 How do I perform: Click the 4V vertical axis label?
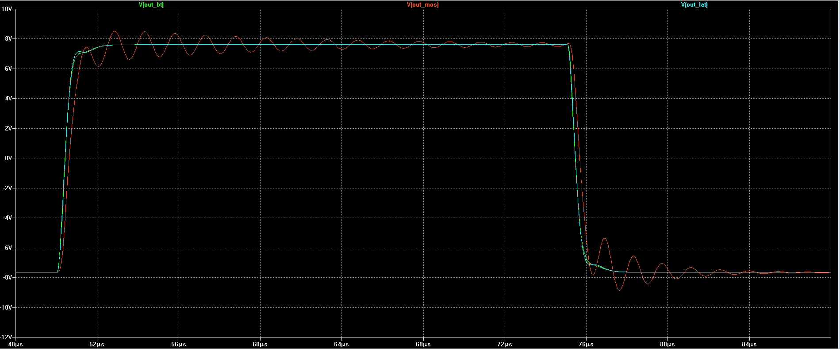(x=8, y=99)
